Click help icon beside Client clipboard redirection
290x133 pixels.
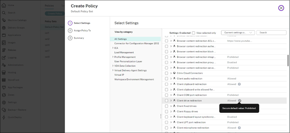(239, 84)
